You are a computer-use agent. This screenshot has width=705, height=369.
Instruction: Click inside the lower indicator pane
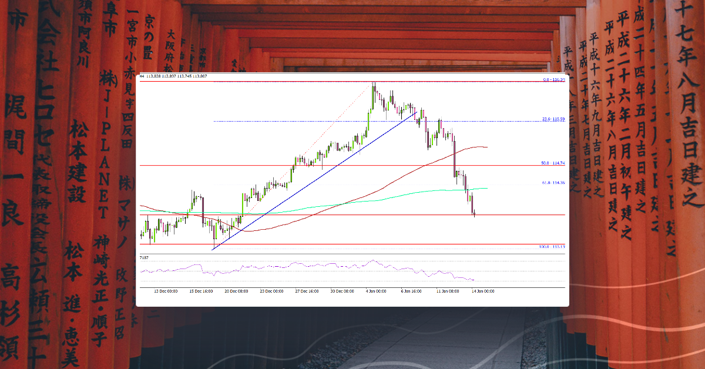pyautogui.click(x=323, y=270)
